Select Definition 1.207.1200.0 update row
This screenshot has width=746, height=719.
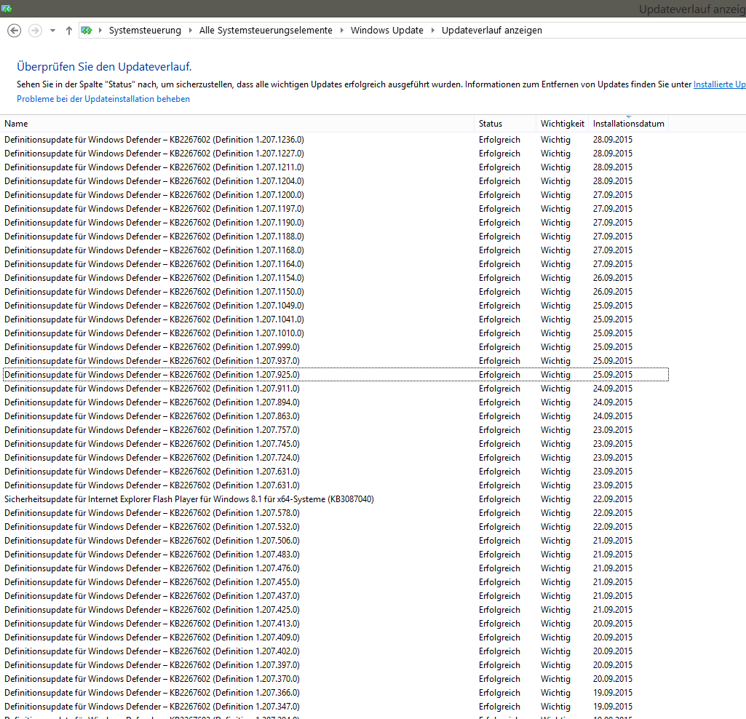pos(336,195)
